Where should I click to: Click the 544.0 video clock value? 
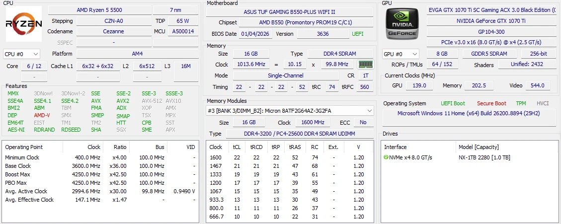537,86
